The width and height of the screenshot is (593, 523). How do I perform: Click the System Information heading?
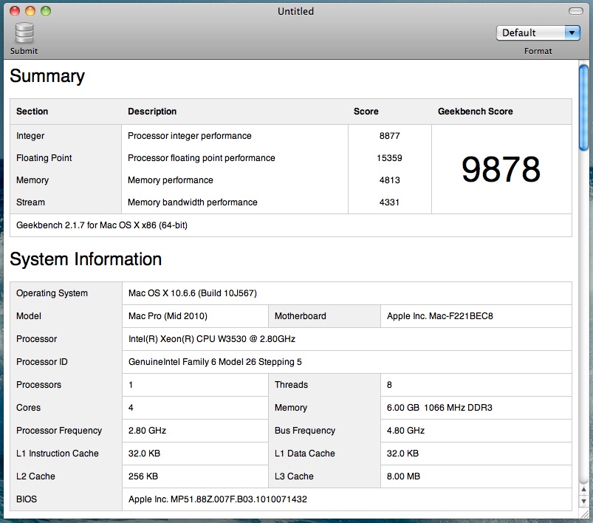click(x=86, y=259)
